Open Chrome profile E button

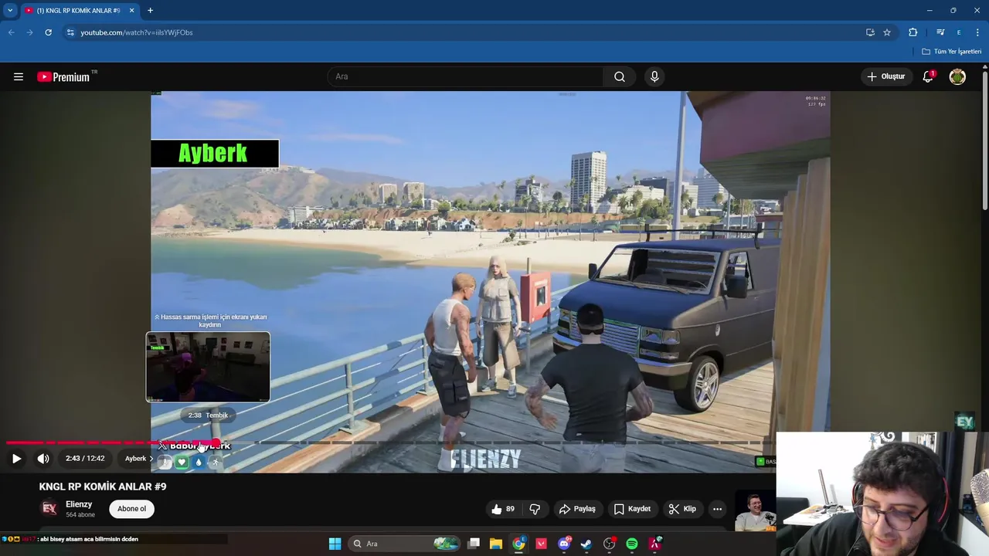coord(959,32)
